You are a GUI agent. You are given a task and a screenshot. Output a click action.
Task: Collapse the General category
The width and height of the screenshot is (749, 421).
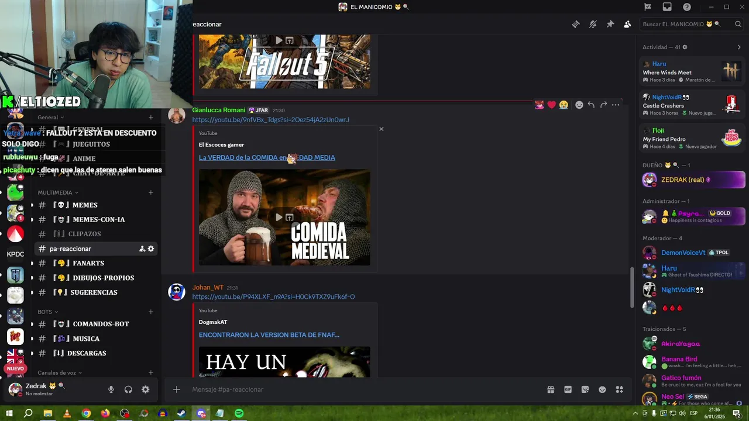51,118
